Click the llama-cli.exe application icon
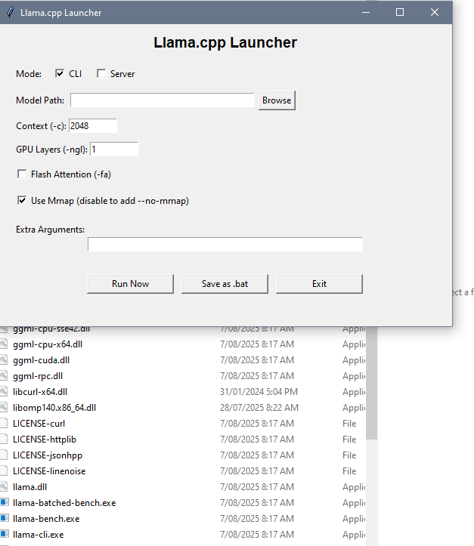The height and width of the screenshot is (546, 474). click(4, 534)
